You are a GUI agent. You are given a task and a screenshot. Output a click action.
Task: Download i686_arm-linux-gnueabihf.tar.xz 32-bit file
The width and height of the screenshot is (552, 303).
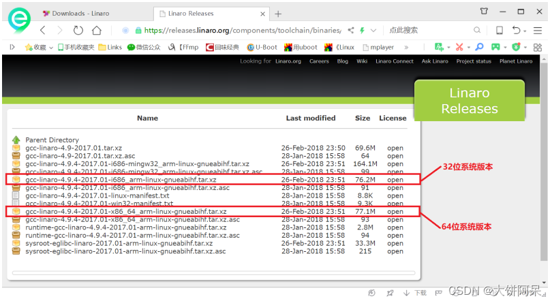(x=121, y=180)
